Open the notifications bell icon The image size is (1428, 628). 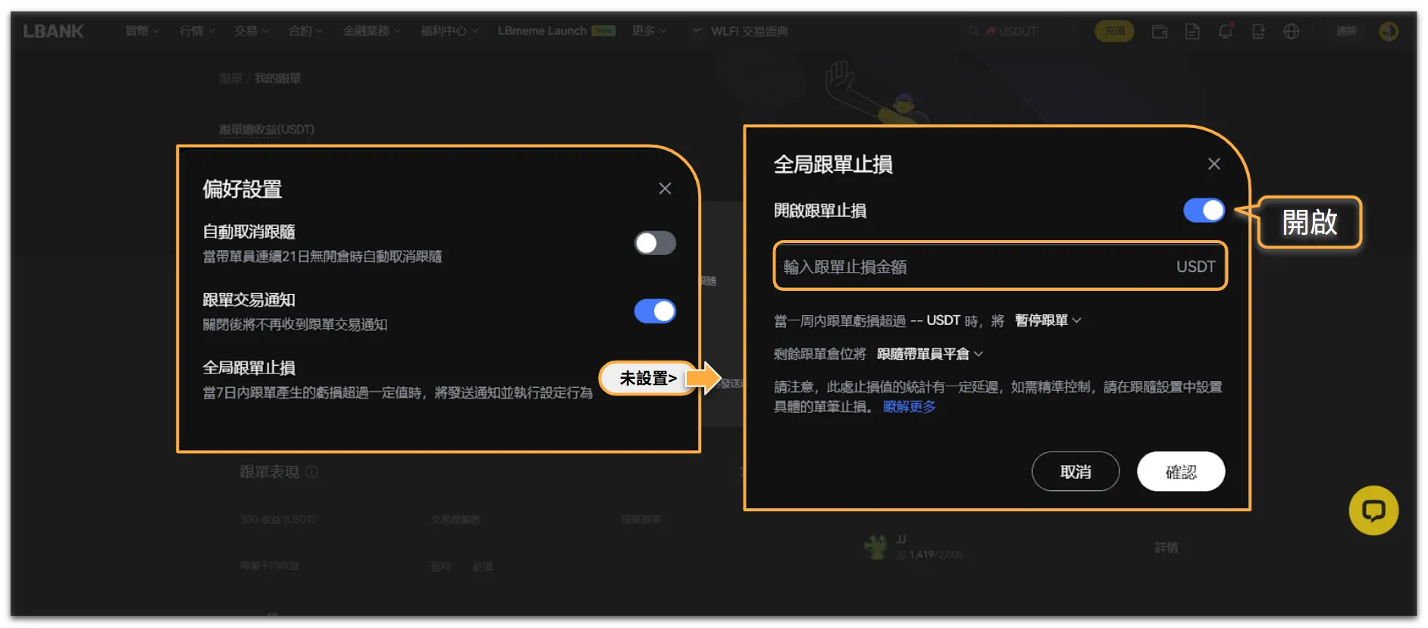[1226, 31]
